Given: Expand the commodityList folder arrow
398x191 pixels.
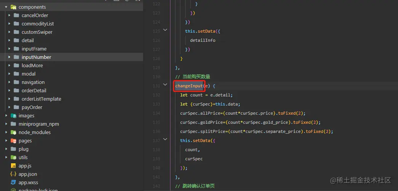Looking at the screenshot, I should point(9,24).
